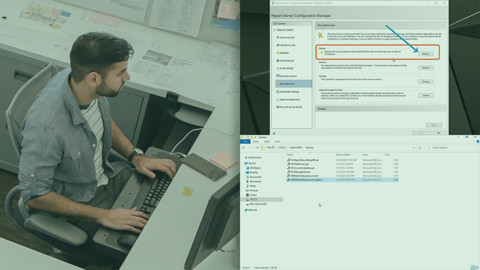
Task: Select Downloads in navigation pane
Action: [255, 181]
